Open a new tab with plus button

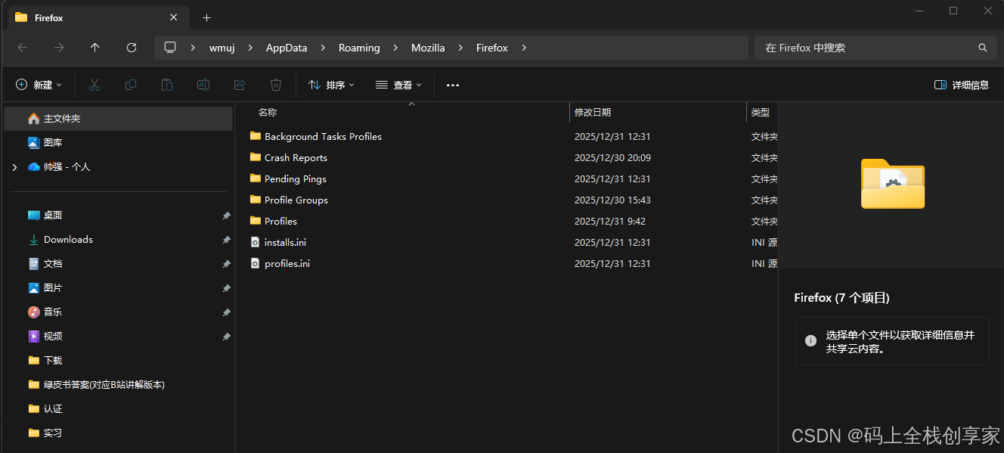[x=206, y=17]
